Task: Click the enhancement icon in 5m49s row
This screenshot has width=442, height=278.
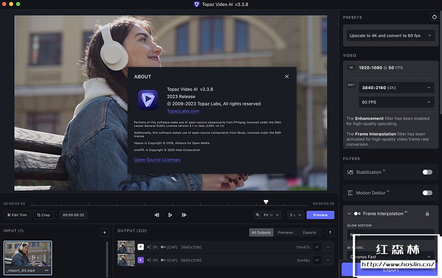Action: [149, 260]
